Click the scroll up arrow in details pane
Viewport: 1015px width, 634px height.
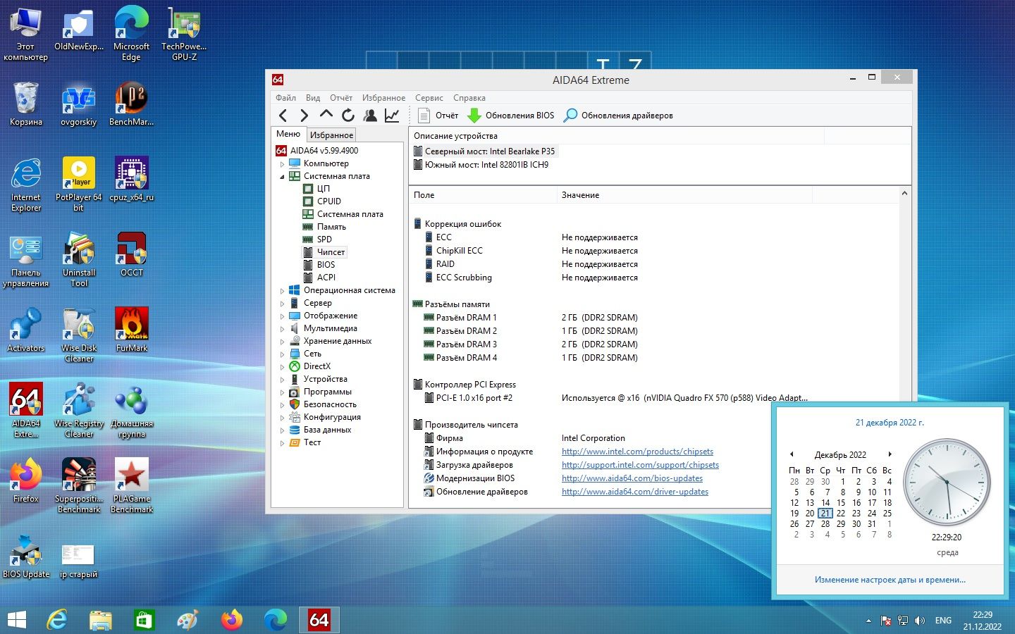[x=904, y=194]
